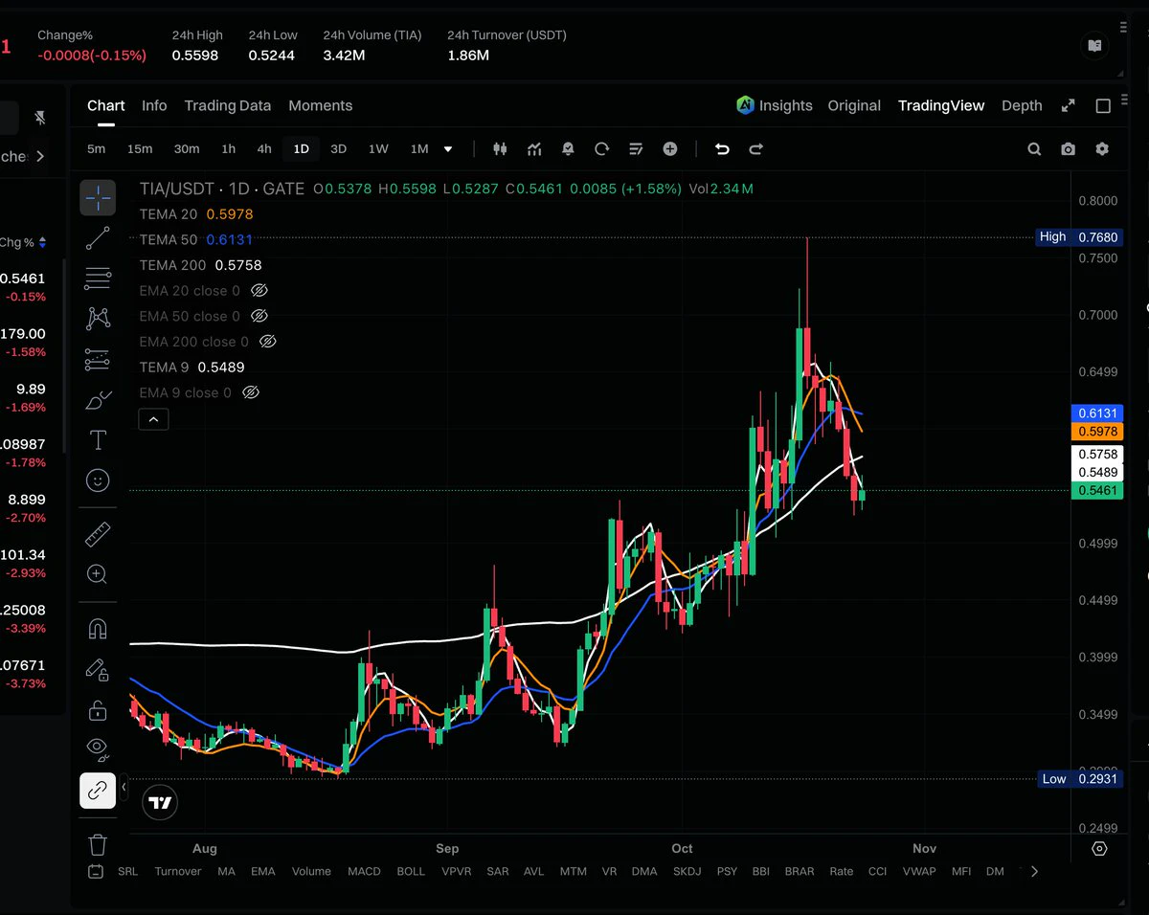Screen dimensions: 1149x915
Task: Toggle stay in drawing mode pencil-lock
Action: pos(98,669)
